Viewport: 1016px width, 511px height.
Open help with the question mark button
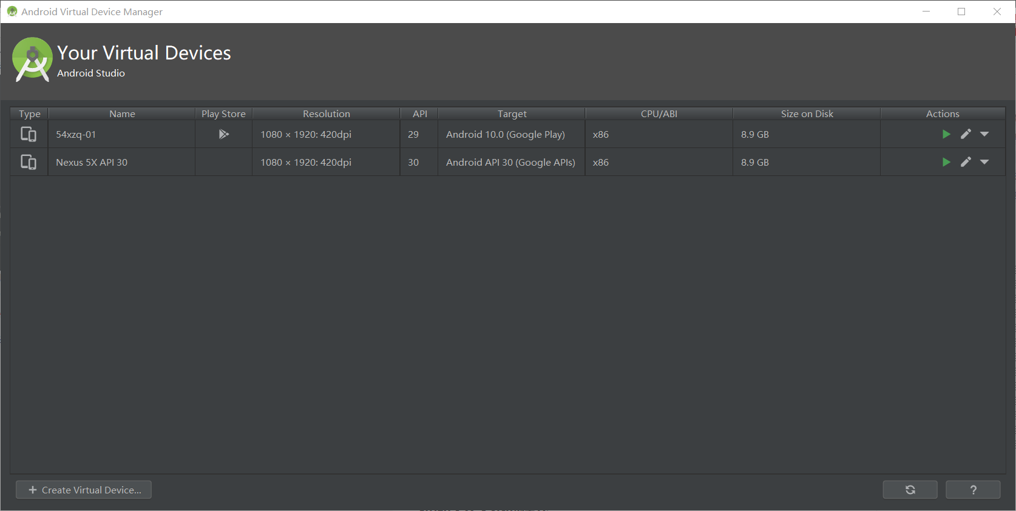coord(973,490)
